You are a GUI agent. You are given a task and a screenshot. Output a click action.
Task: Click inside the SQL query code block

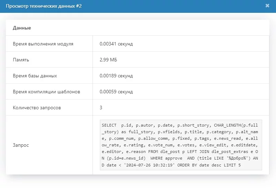[180, 145]
